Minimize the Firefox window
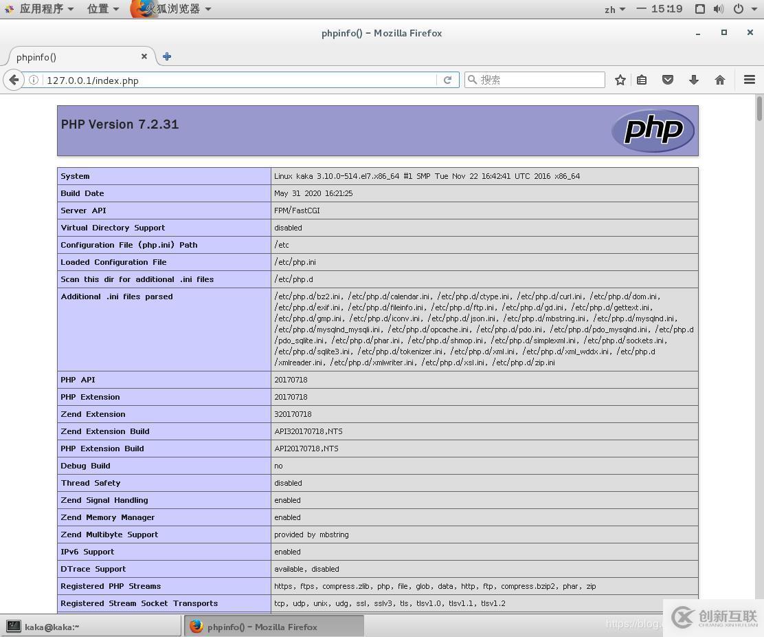The height and width of the screenshot is (637, 764). click(x=698, y=33)
